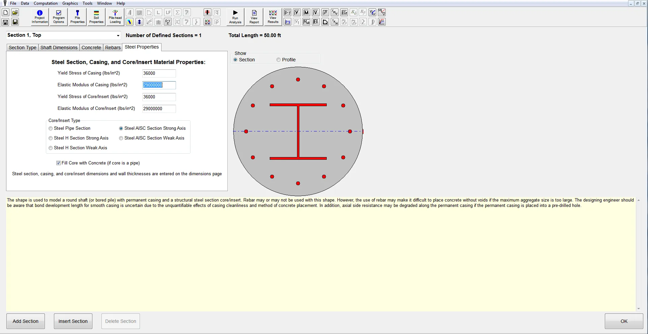Click the open file folder icon
This screenshot has height=334, width=648.
point(15,12)
